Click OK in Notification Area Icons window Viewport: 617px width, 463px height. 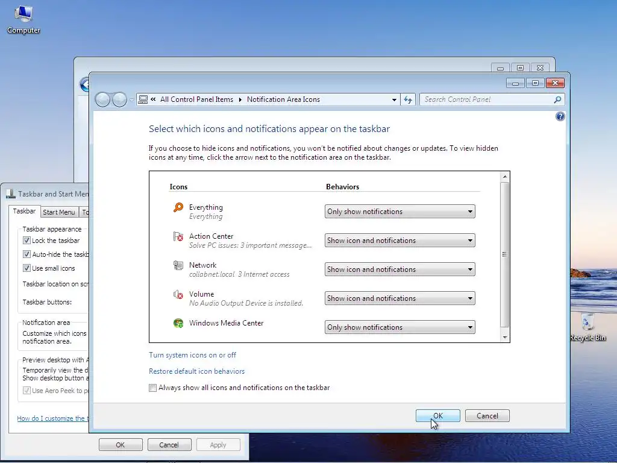(438, 416)
